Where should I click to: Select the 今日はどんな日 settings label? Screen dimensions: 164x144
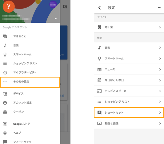114,80
